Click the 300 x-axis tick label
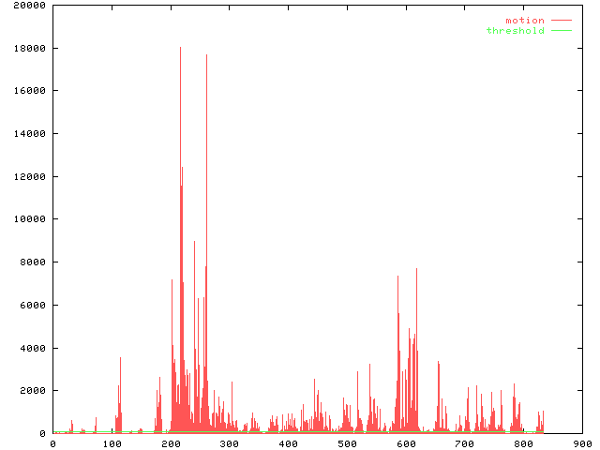Image resolution: width=600 pixels, height=450 pixels. point(229,443)
